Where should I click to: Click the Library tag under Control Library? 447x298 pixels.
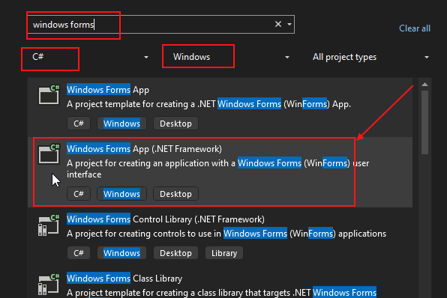(224, 253)
